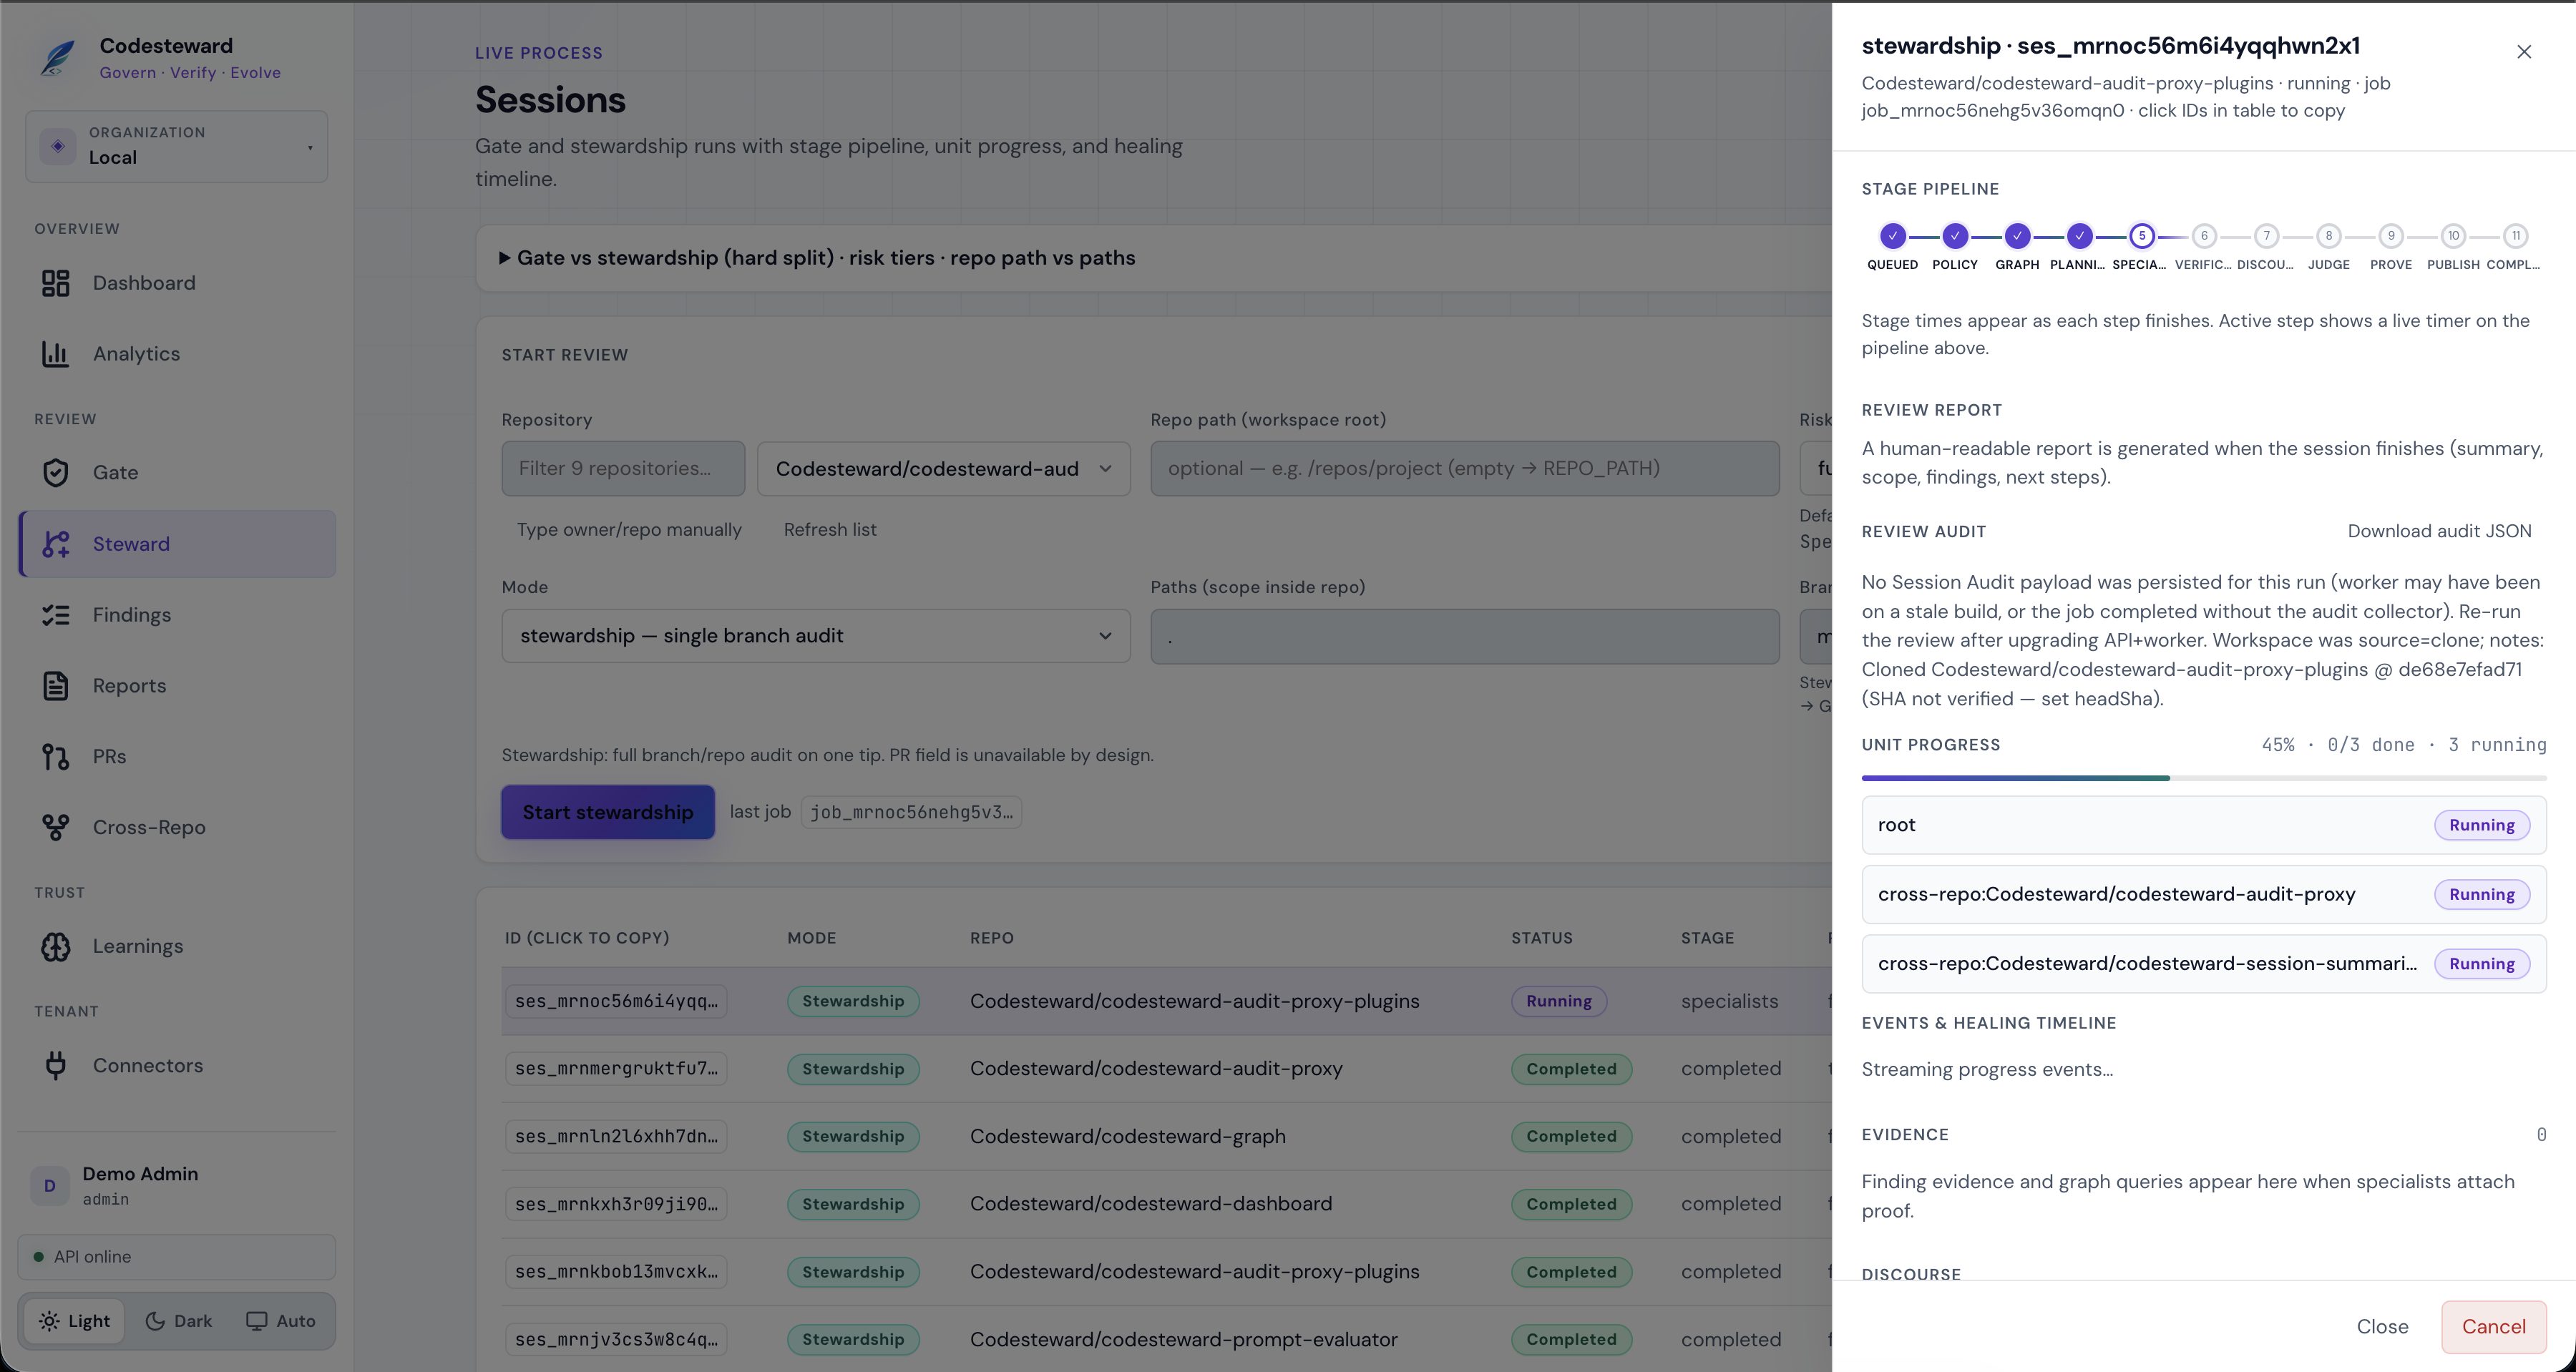Viewport: 2576px width, 1372px height.
Task: Click Refresh list link
Action: coord(830,530)
